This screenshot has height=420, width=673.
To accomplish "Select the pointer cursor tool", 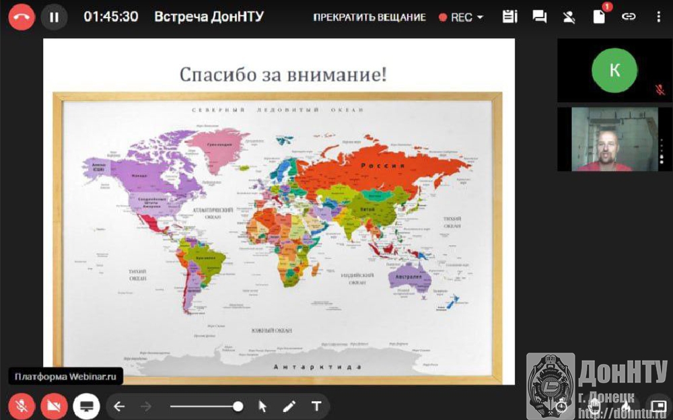I will [x=262, y=406].
